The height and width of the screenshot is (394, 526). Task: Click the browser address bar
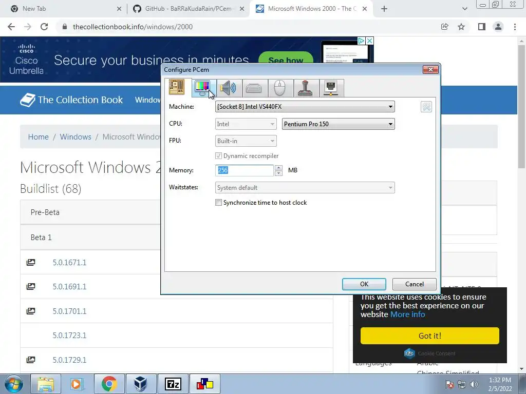tap(248, 27)
